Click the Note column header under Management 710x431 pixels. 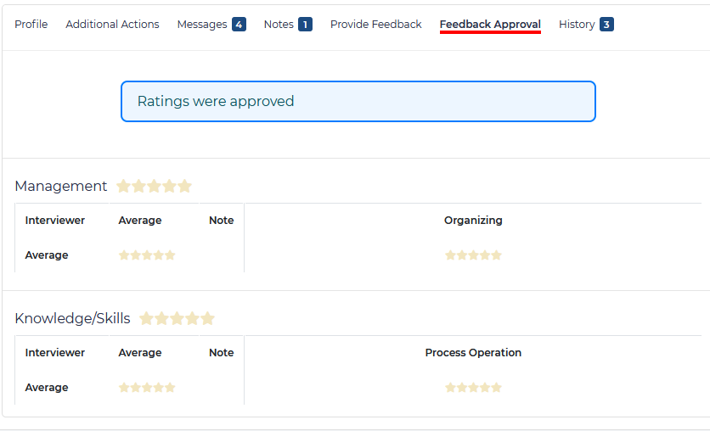221,221
